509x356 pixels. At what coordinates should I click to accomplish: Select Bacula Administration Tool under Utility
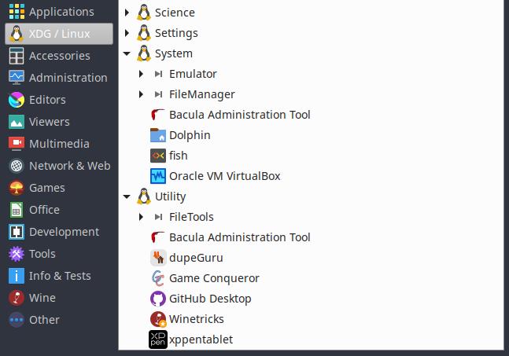click(239, 237)
